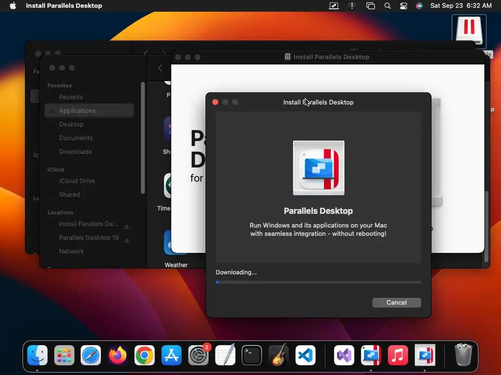This screenshot has width=501, height=375.
Task: Click the Parallels Desktop heading in dialog
Action: pyautogui.click(x=318, y=211)
